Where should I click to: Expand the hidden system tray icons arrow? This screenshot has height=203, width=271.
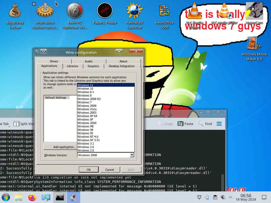[x=231, y=197]
